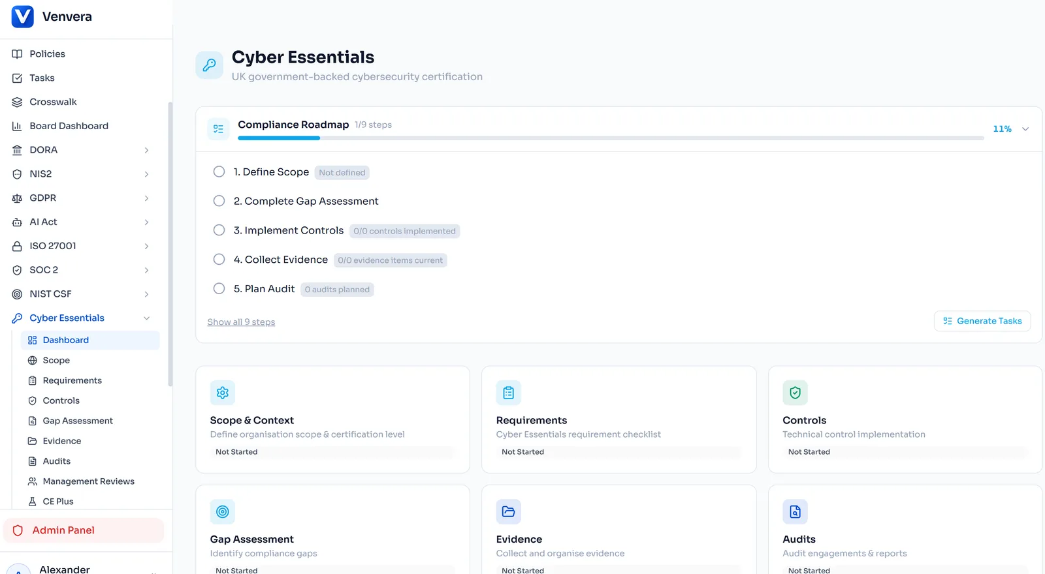Collapse the Compliance Roadmap panel chevron
1045x574 pixels.
1025,129
